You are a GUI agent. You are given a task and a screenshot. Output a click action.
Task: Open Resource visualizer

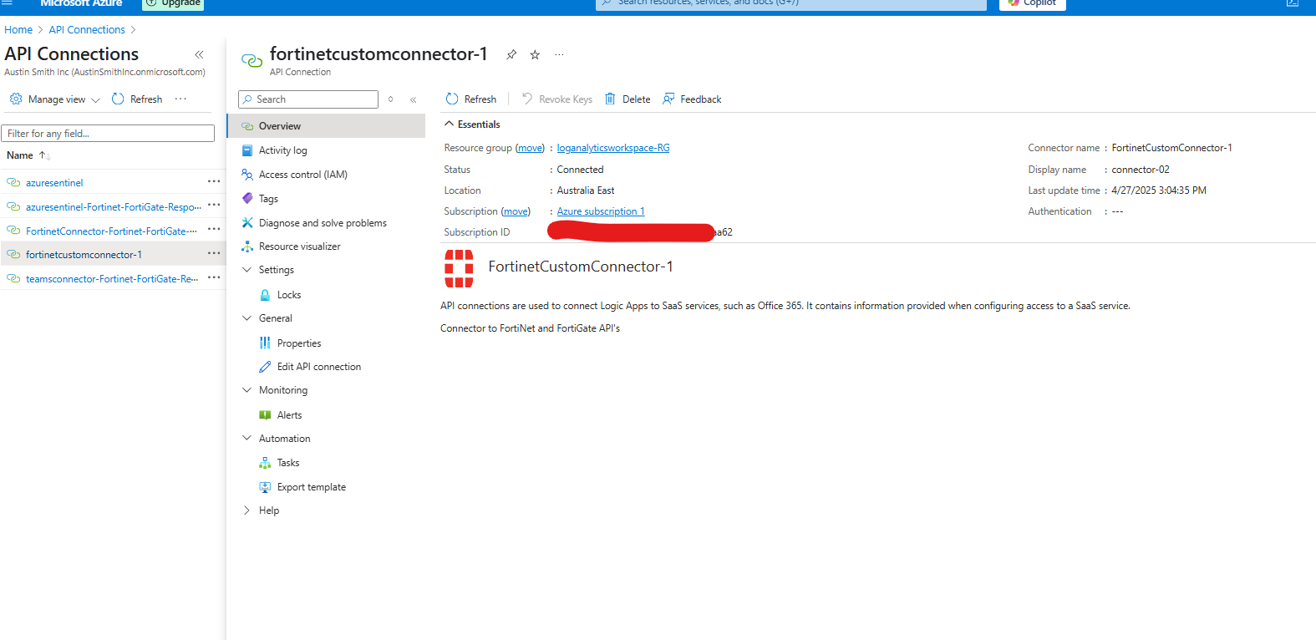pyautogui.click(x=299, y=246)
